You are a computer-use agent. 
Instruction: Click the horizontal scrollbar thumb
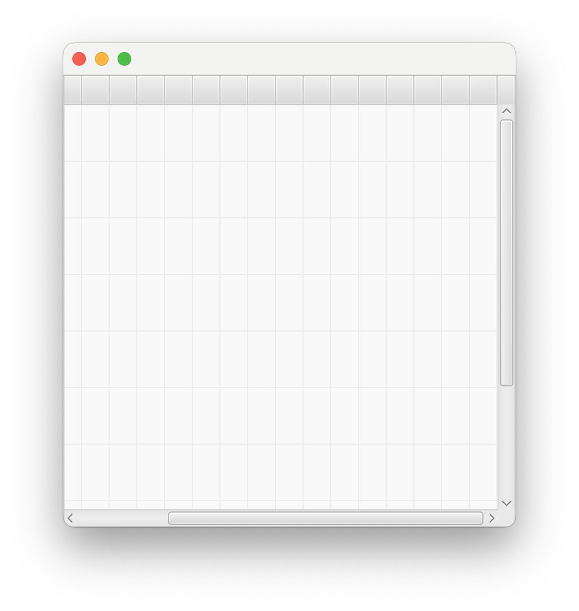(x=326, y=518)
